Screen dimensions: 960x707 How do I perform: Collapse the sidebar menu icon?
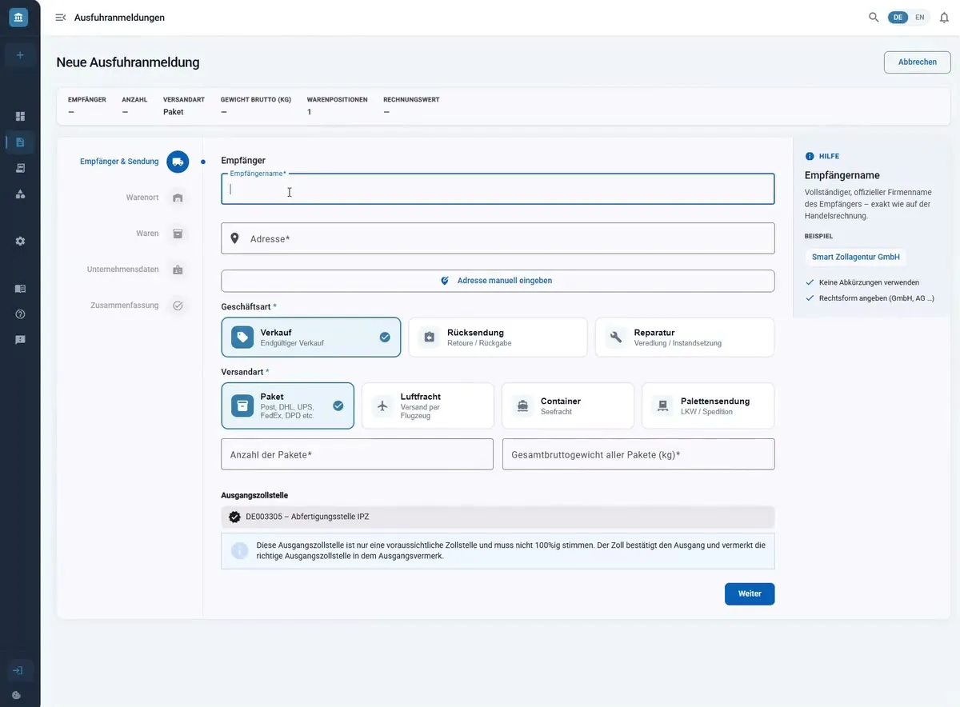point(60,17)
